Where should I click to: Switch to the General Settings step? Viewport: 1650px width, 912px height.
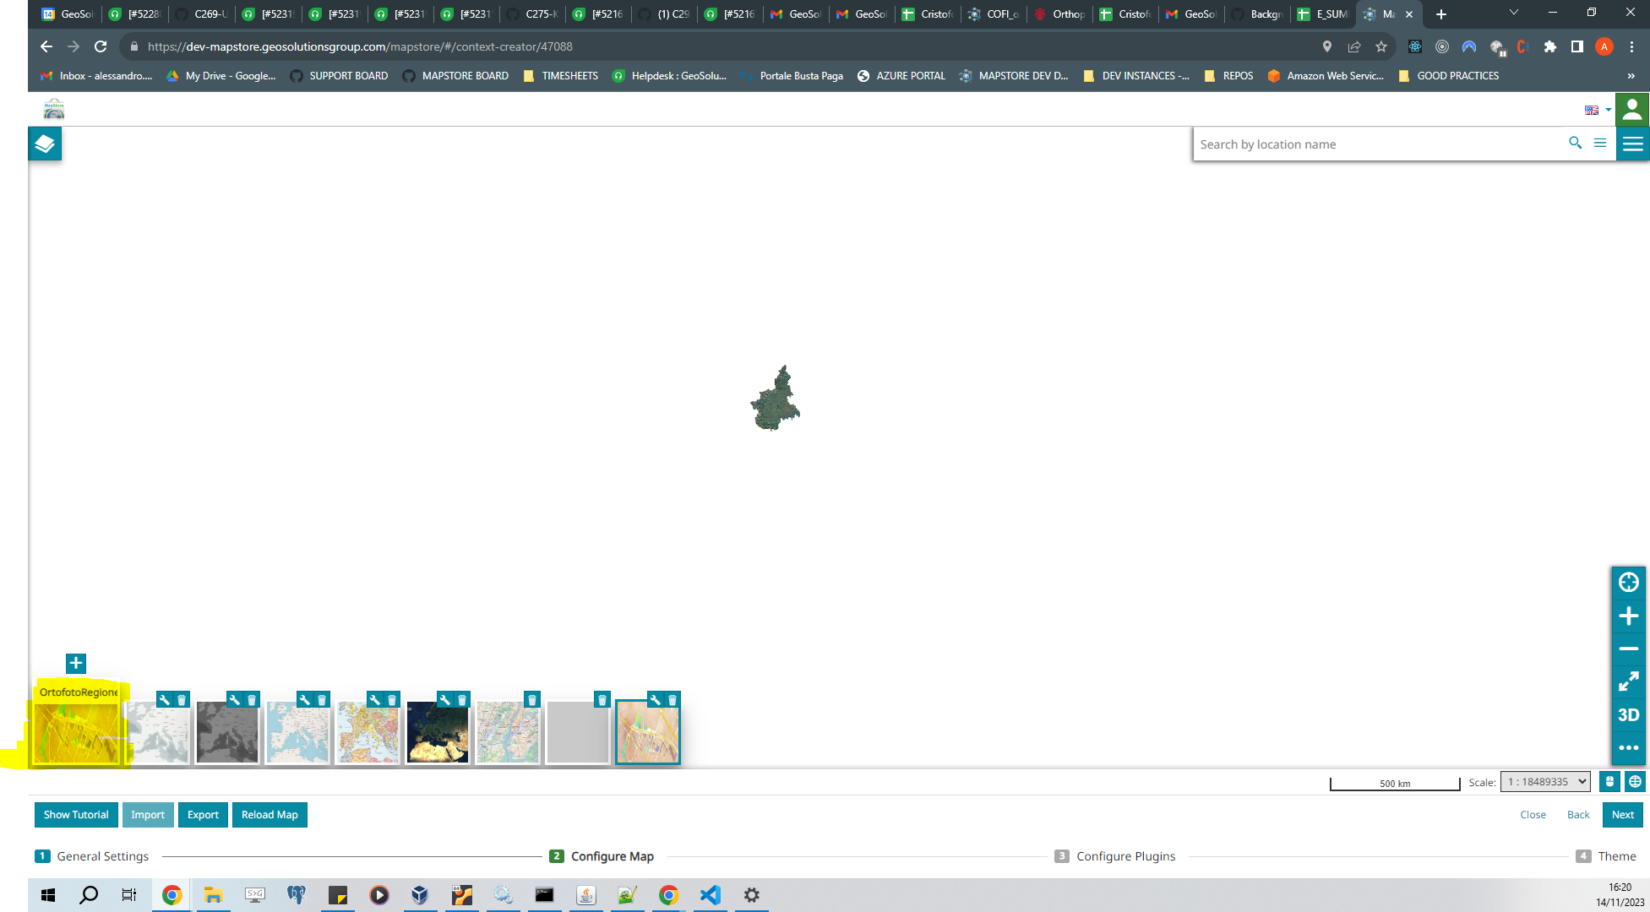pyautogui.click(x=102, y=855)
